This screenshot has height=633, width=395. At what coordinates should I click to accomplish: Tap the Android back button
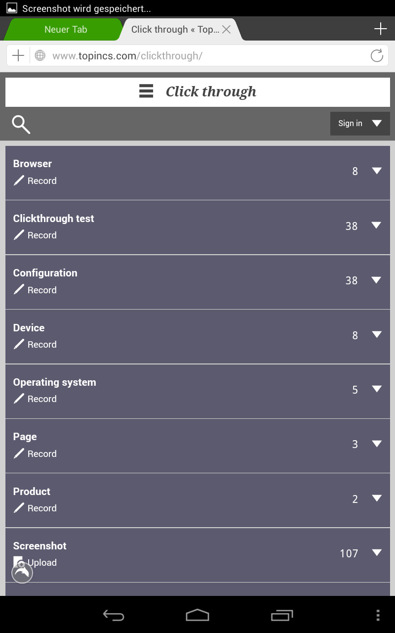point(114,615)
